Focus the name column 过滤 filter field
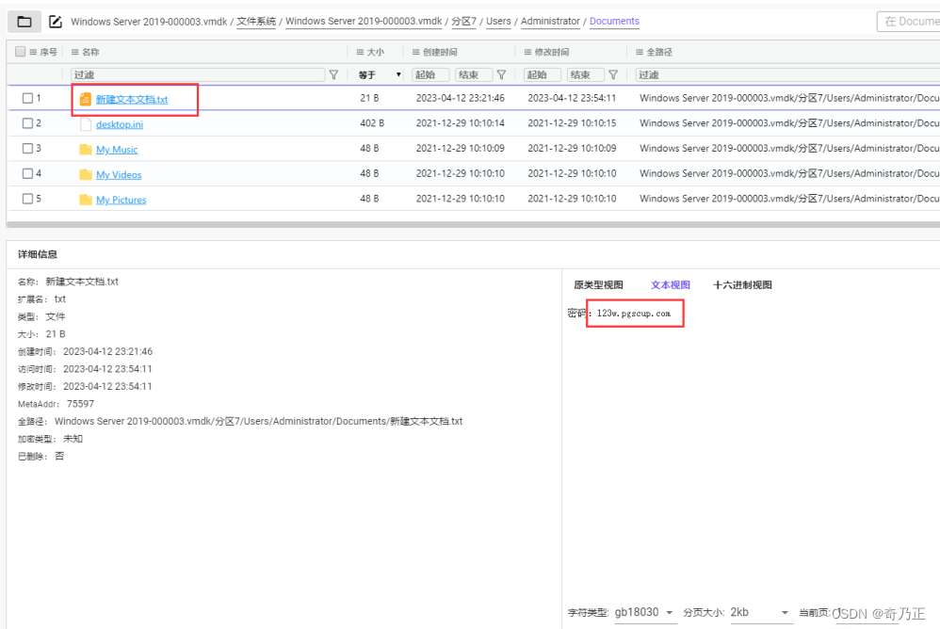Image resolution: width=940 pixels, height=629 pixels. 198,75
